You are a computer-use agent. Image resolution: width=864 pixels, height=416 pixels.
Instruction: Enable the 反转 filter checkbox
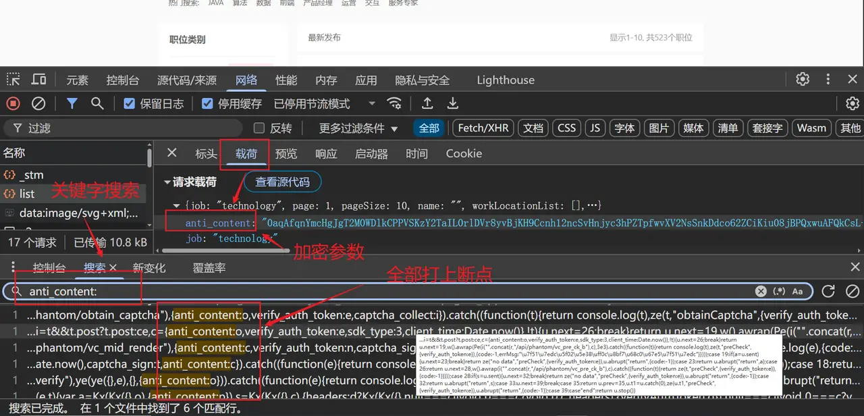(259, 128)
